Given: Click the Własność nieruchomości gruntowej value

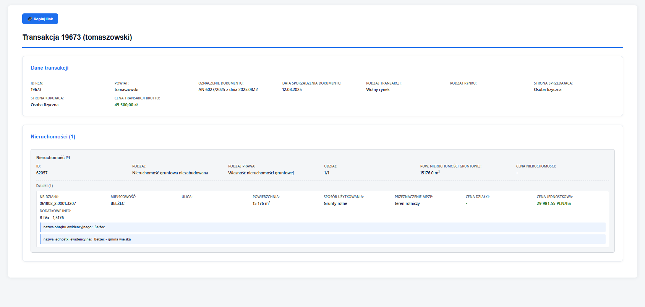Looking at the screenshot, I should click(x=261, y=173).
